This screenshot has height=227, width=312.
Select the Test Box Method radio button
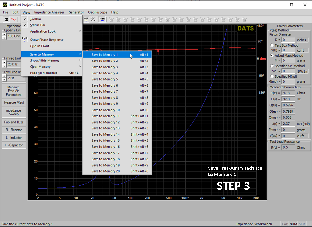(272, 45)
